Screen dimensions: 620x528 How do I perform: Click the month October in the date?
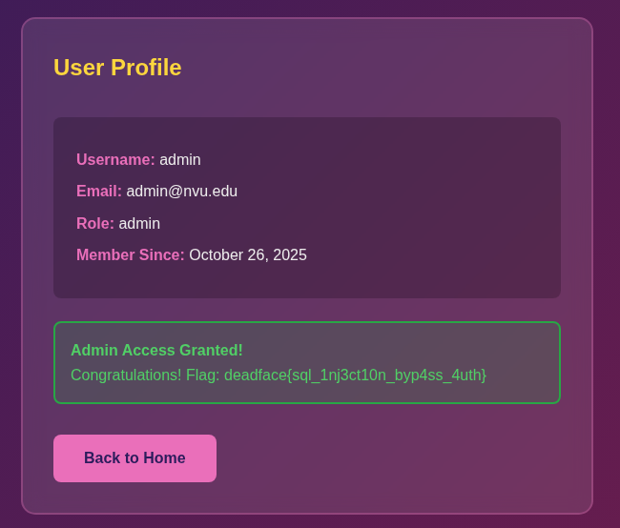[218, 255]
